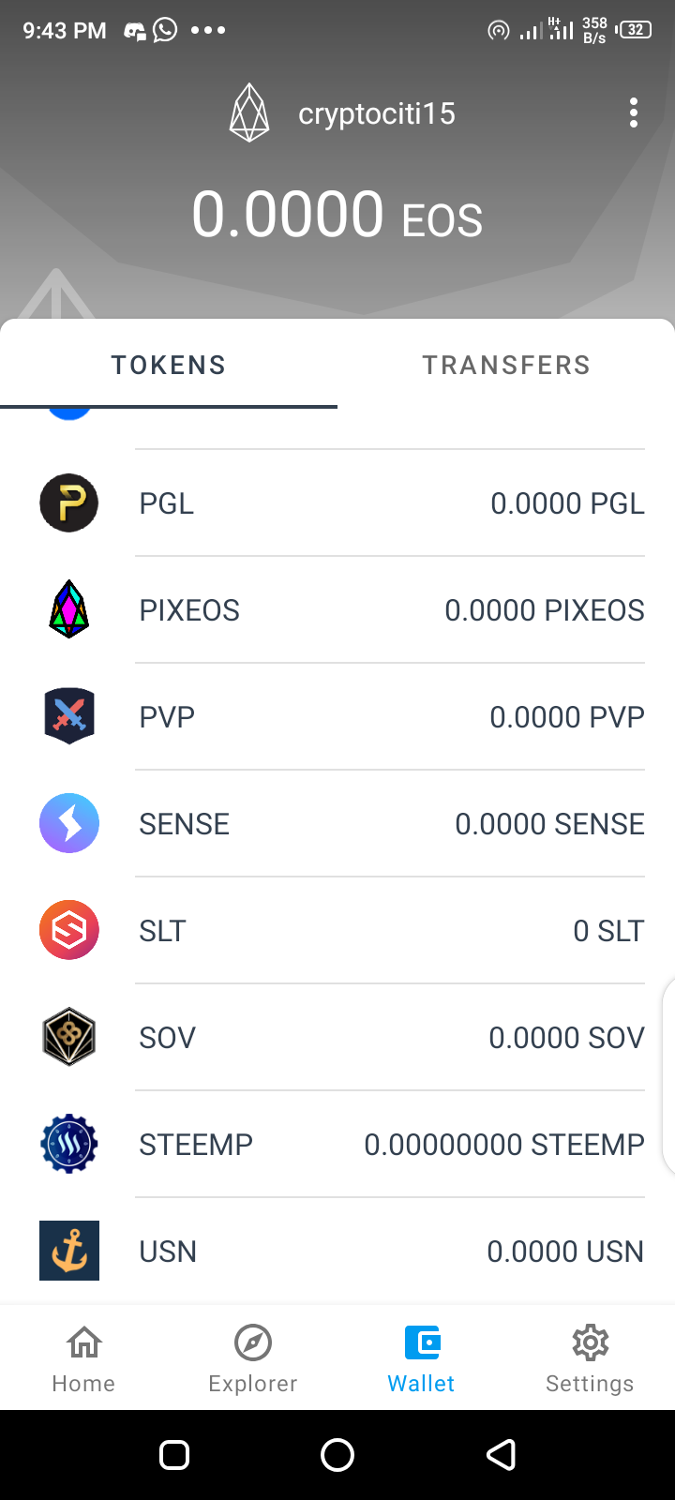Tap the PGL token icon
Image resolution: width=675 pixels, height=1500 pixels.
(69, 503)
